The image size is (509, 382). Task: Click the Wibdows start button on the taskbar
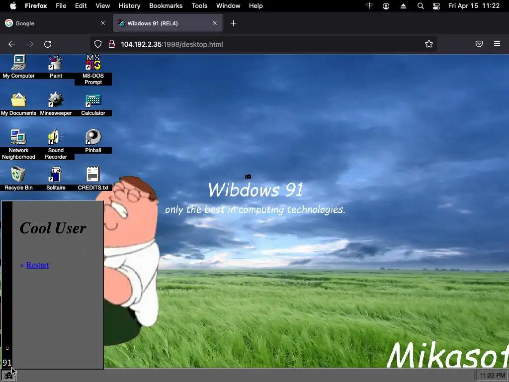click(7, 376)
